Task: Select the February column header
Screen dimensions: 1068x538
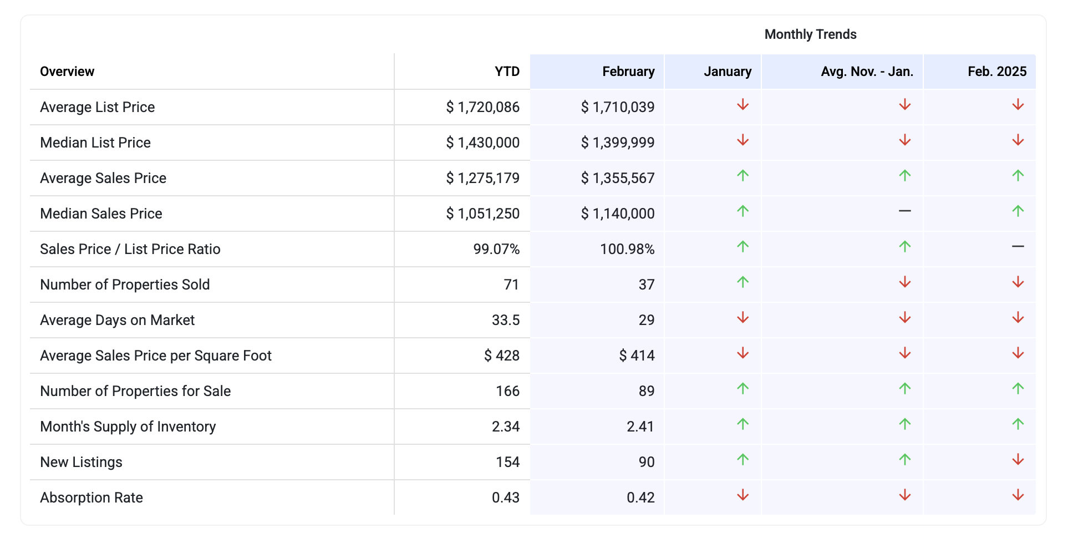Action: coord(628,72)
